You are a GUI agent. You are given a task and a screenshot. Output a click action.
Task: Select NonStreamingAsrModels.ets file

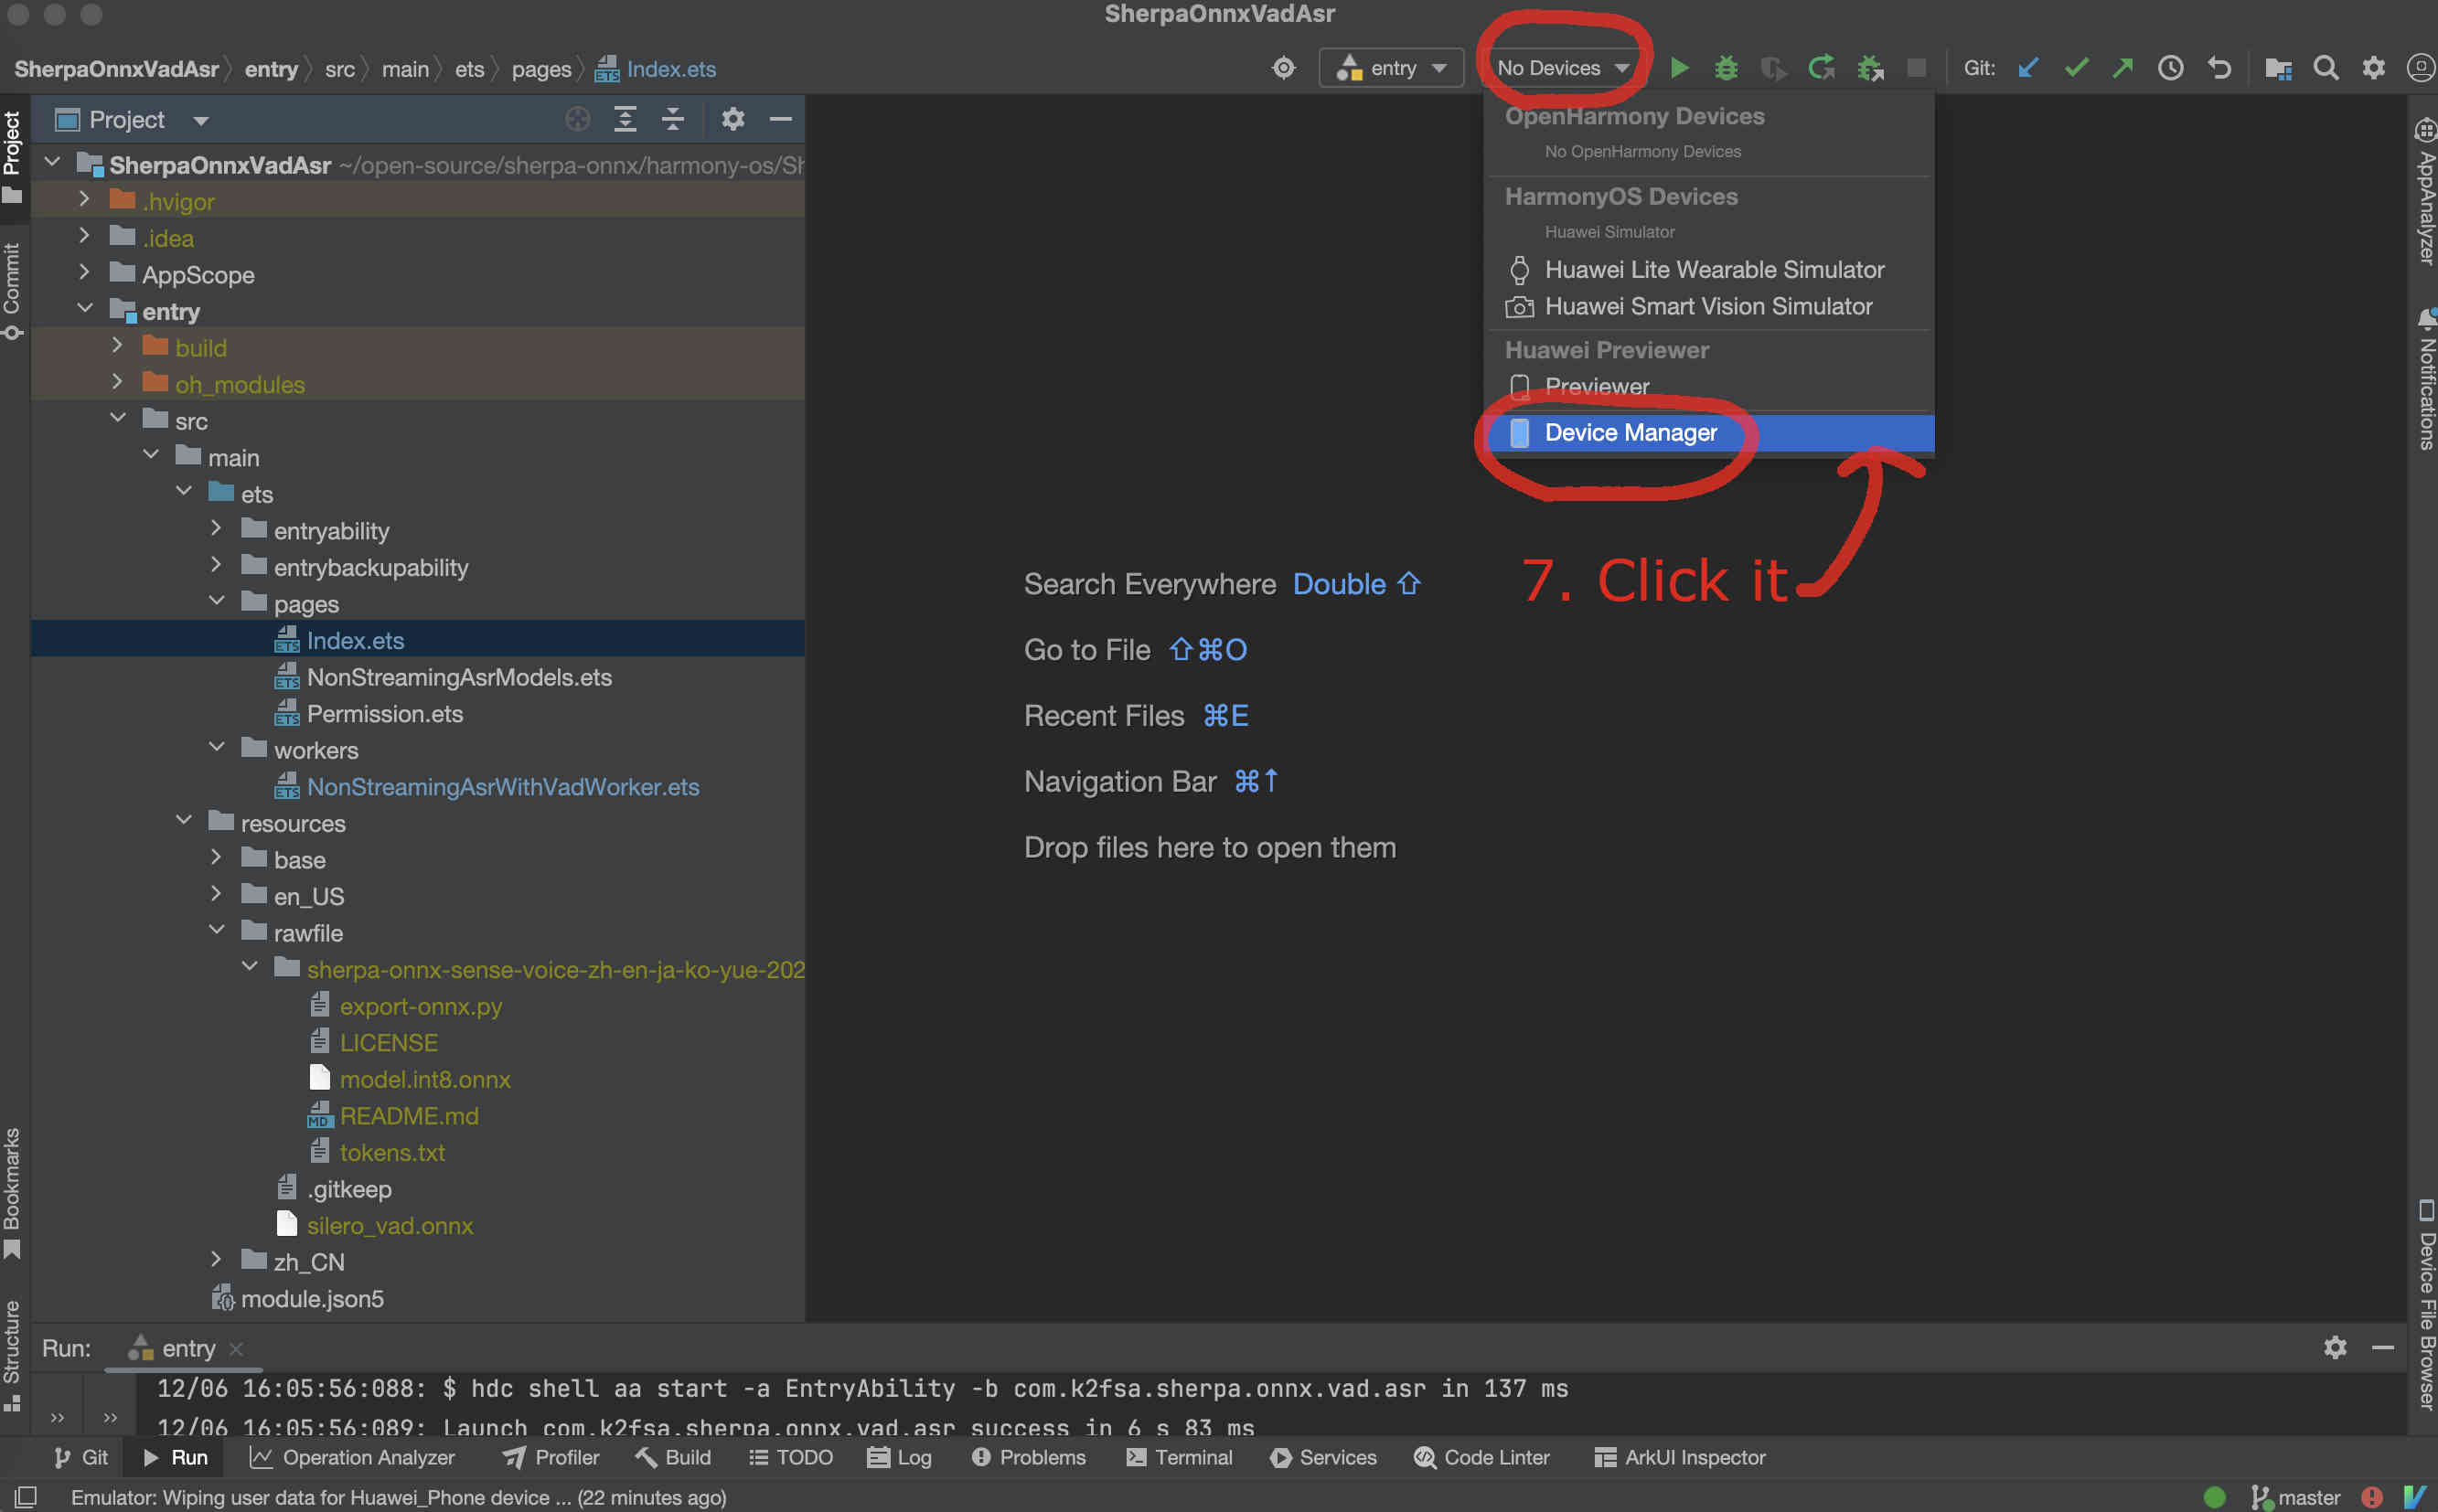point(458,677)
